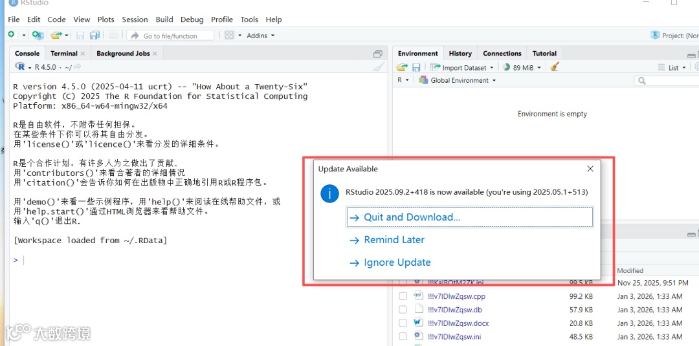Click the Create a Project icon
699x346 pixels.
click(38, 35)
